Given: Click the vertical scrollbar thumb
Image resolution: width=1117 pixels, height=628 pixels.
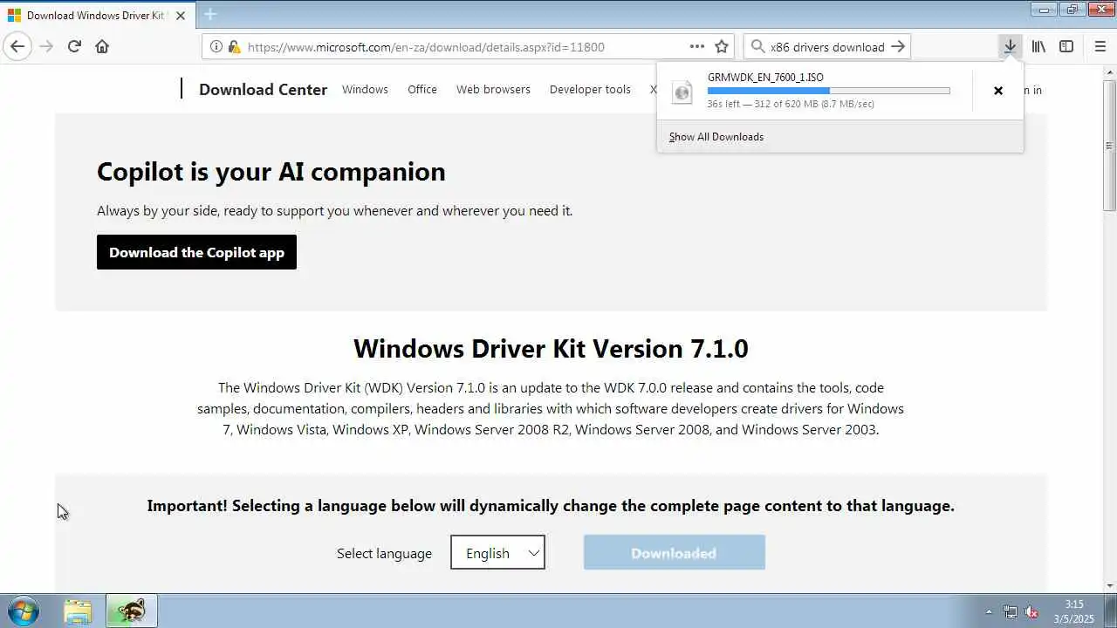Looking at the screenshot, I should pos(1109,145).
